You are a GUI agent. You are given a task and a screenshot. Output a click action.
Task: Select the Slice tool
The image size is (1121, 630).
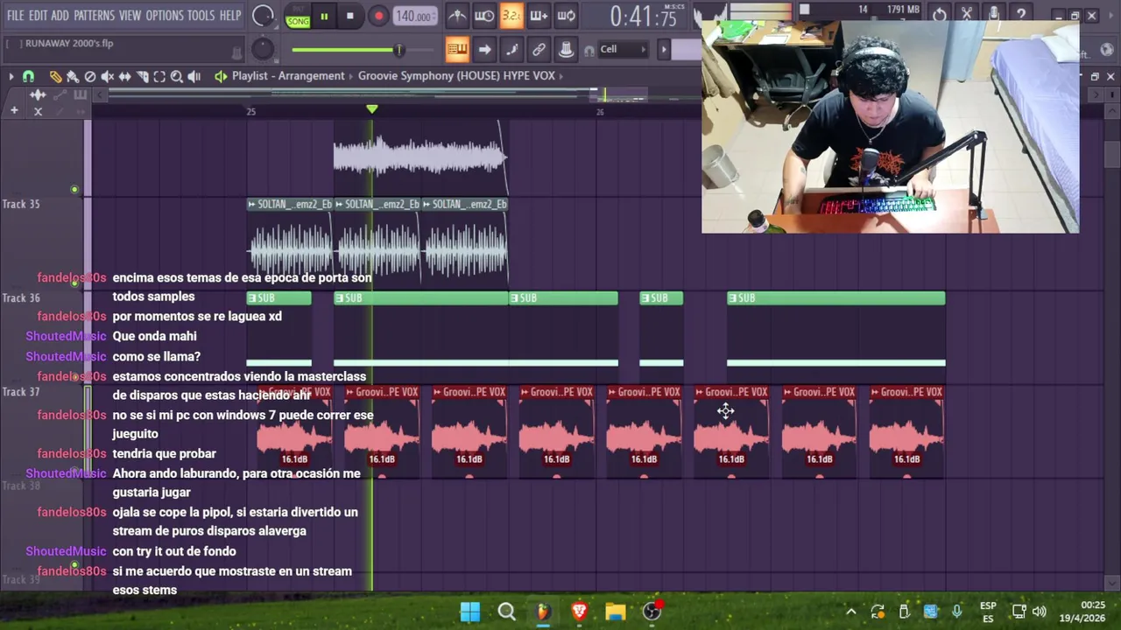(142, 77)
